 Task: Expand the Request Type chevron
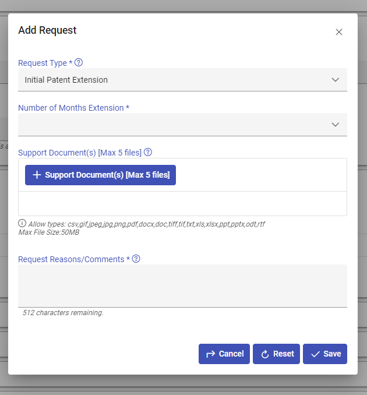click(336, 80)
